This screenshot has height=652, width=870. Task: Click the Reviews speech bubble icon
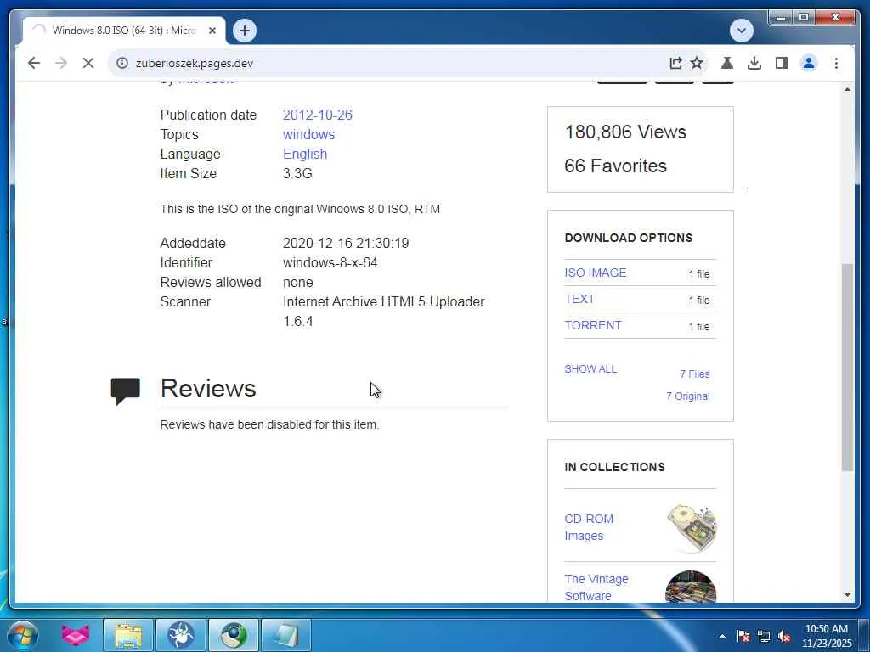pyautogui.click(x=126, y=391)
